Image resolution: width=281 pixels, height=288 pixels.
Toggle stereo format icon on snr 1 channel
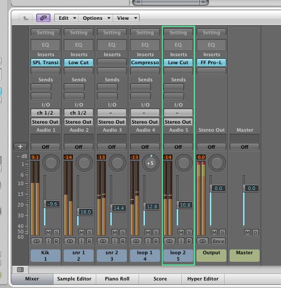coord(70,241)
